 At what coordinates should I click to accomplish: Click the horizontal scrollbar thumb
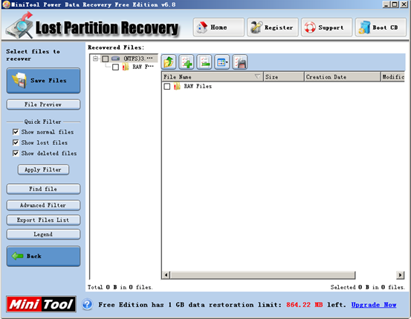click(263, 275)
